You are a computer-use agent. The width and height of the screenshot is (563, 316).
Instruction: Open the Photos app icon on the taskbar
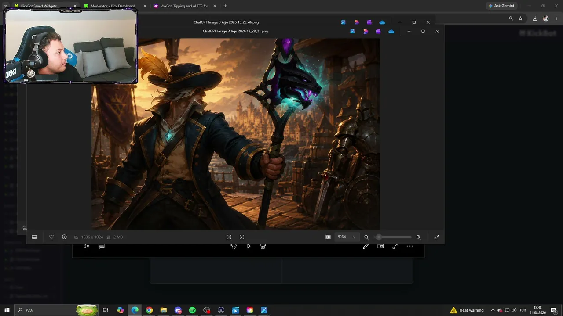coord(264,310)
